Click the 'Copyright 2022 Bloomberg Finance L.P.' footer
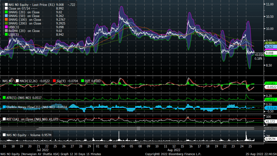This screenshot has height=156, width=277. [173, 154]
